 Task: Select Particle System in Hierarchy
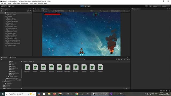[13, 21]
